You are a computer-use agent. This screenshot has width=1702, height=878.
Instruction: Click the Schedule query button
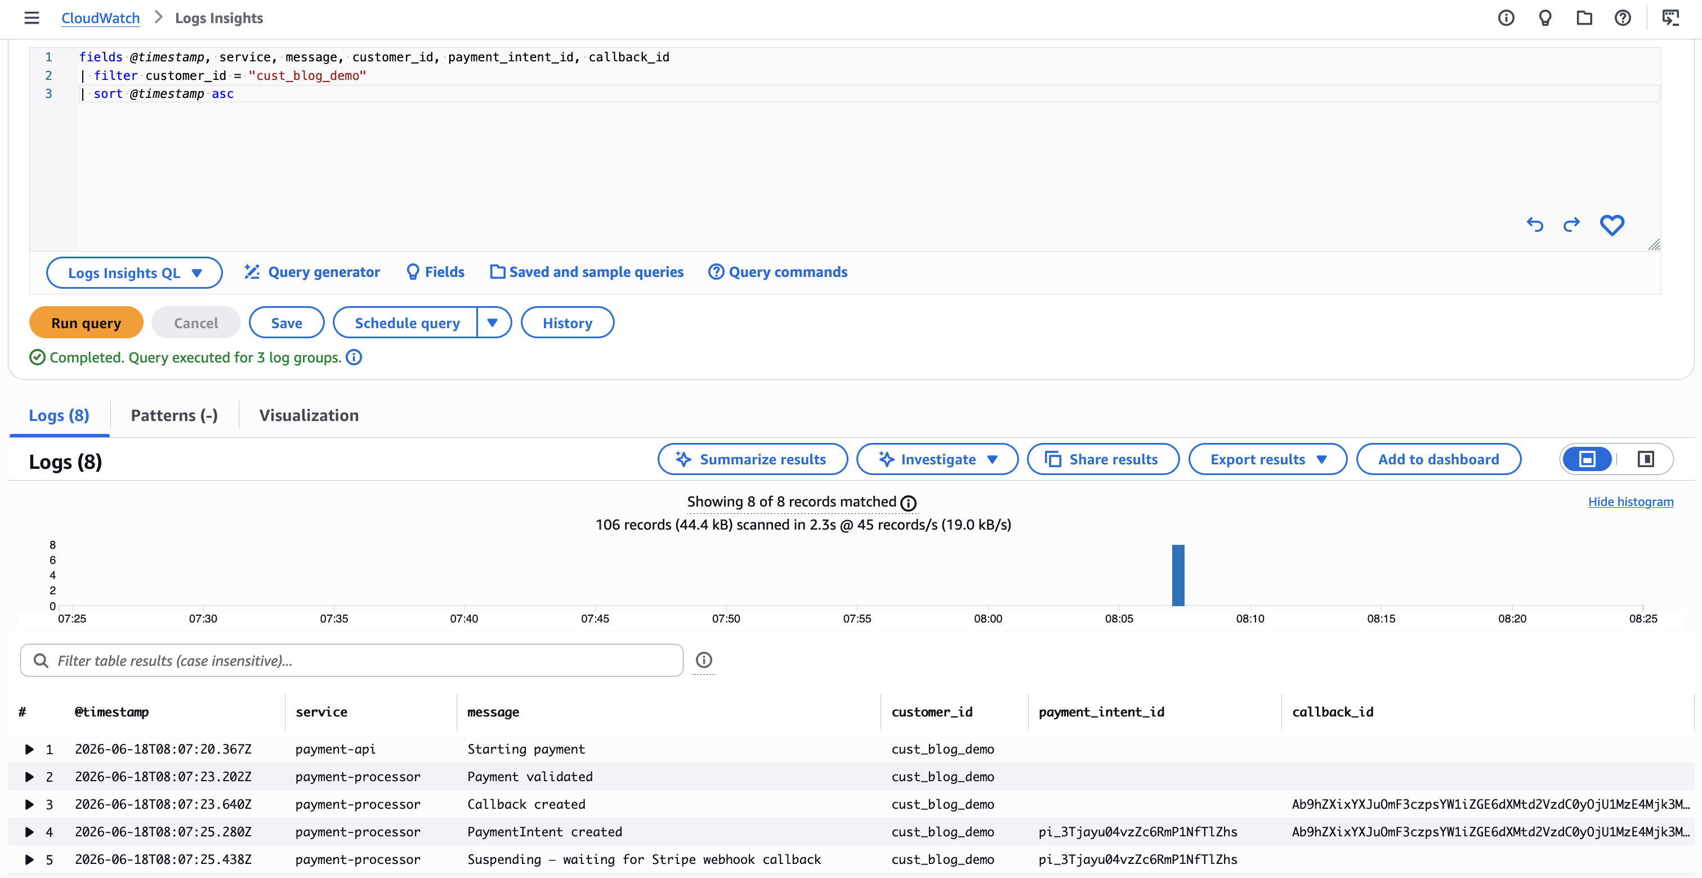pyautogui.click(x=406, y=322)
